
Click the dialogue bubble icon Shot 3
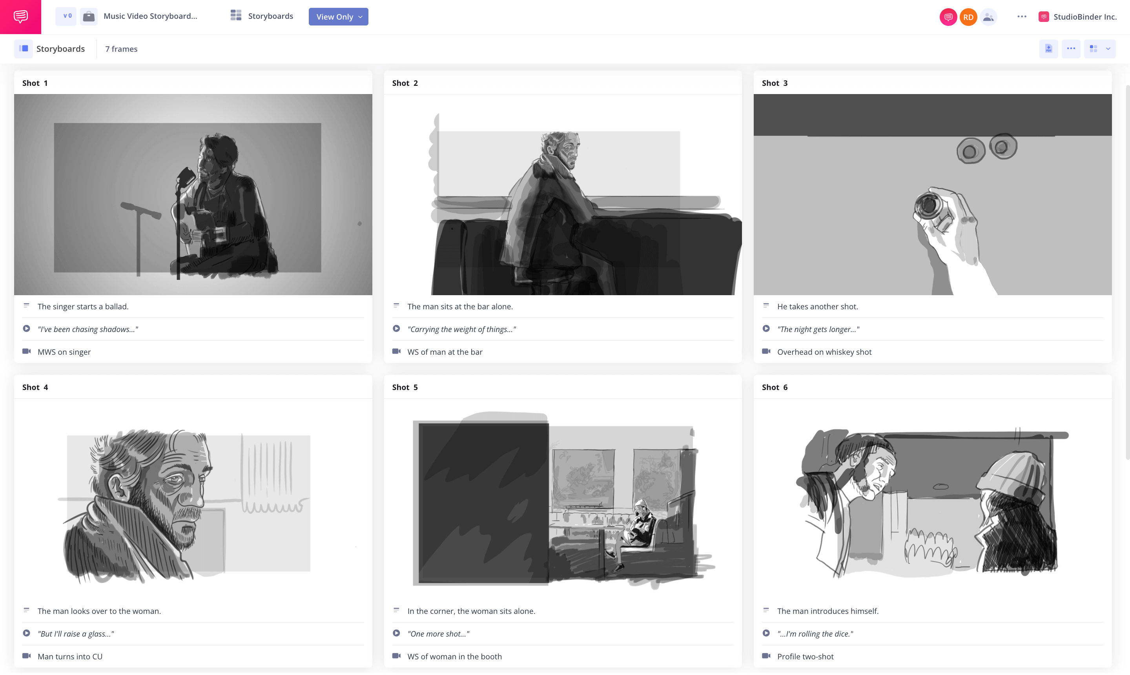(765, 328)
